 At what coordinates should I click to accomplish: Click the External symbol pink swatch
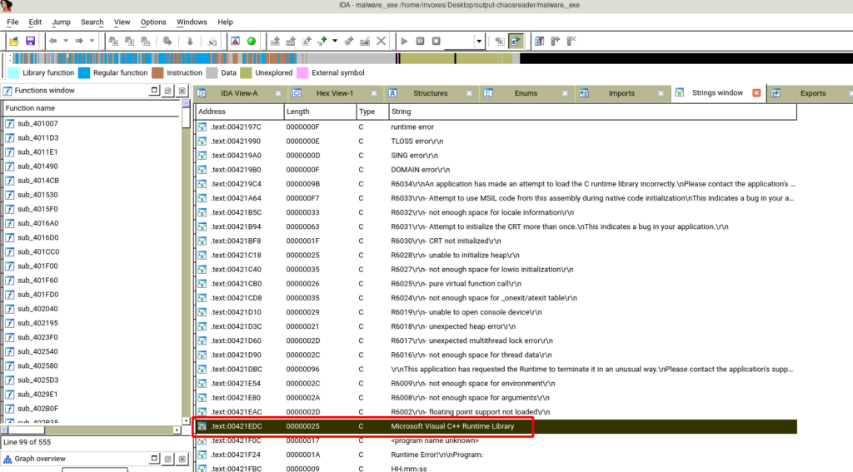(302, 73)
